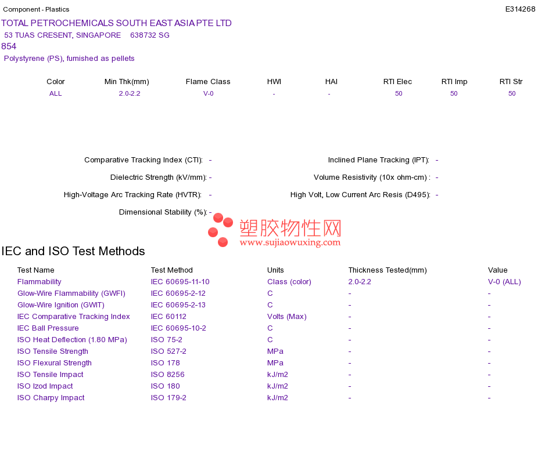Open ISO Izod Impact link
This screenshot has height=464, width=552.
pos(45,386)
